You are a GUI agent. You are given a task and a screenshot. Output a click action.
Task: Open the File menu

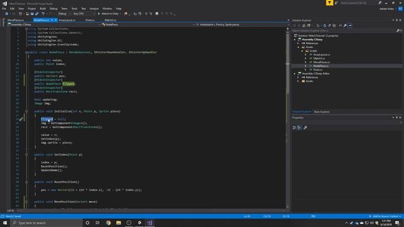pyautogui.click(x=4, y=8)
